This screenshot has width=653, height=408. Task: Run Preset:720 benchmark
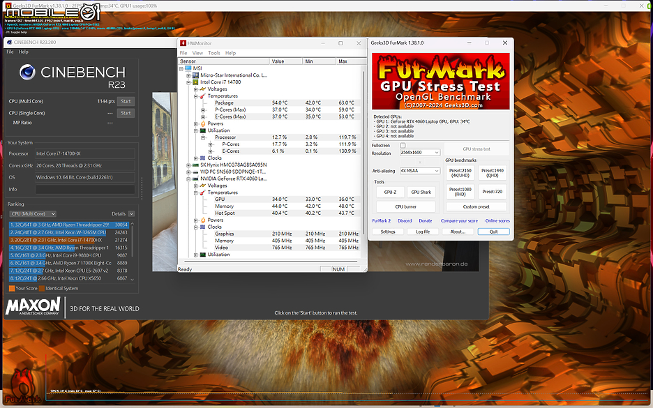pos(493,192)
